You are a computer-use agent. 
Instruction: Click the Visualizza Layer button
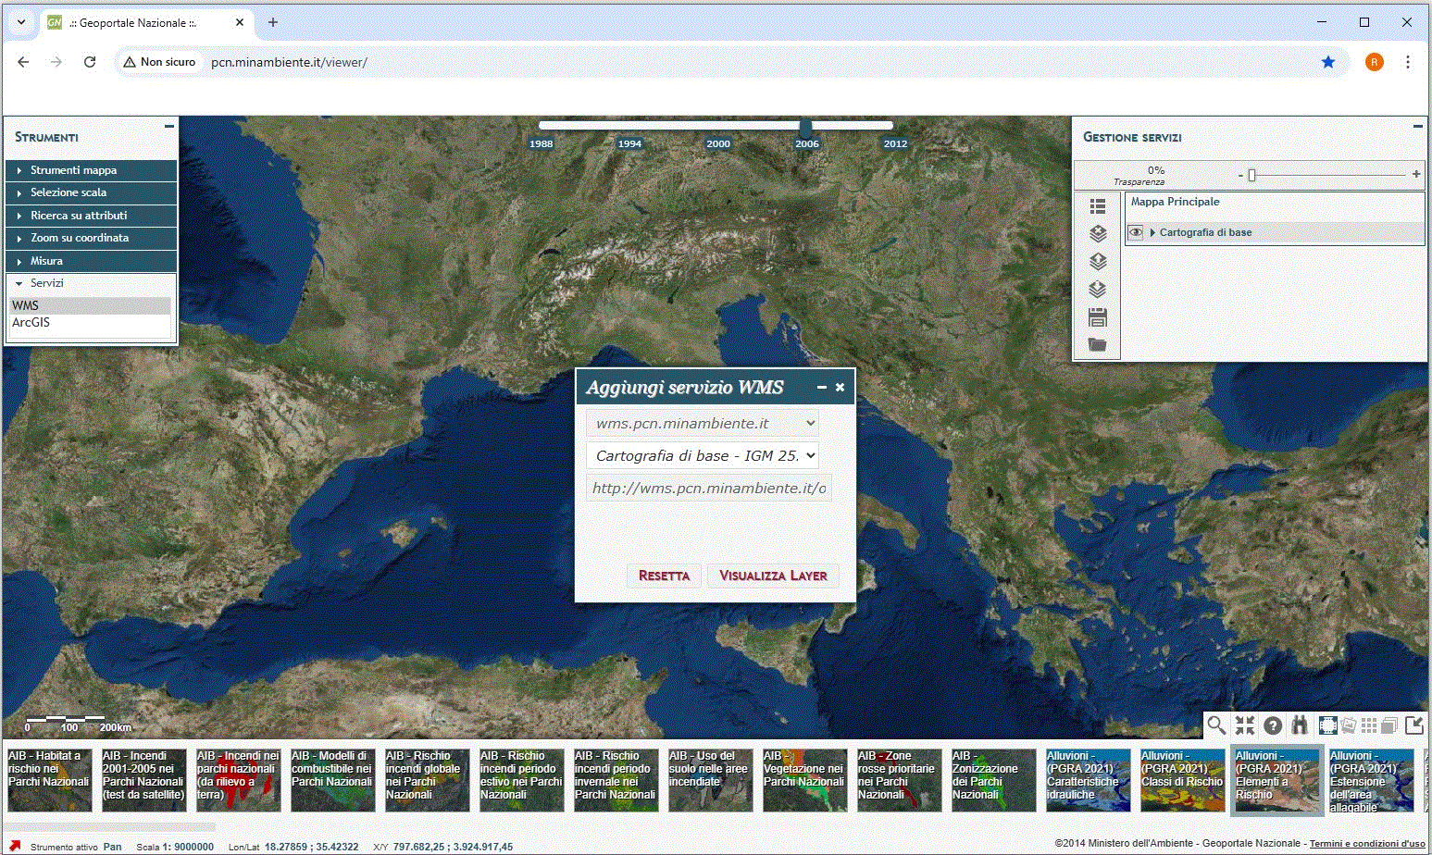[773, 576]
